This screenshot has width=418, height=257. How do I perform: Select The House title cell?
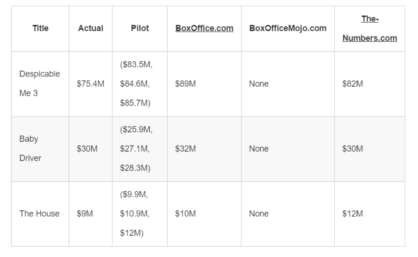coord(39,214)
